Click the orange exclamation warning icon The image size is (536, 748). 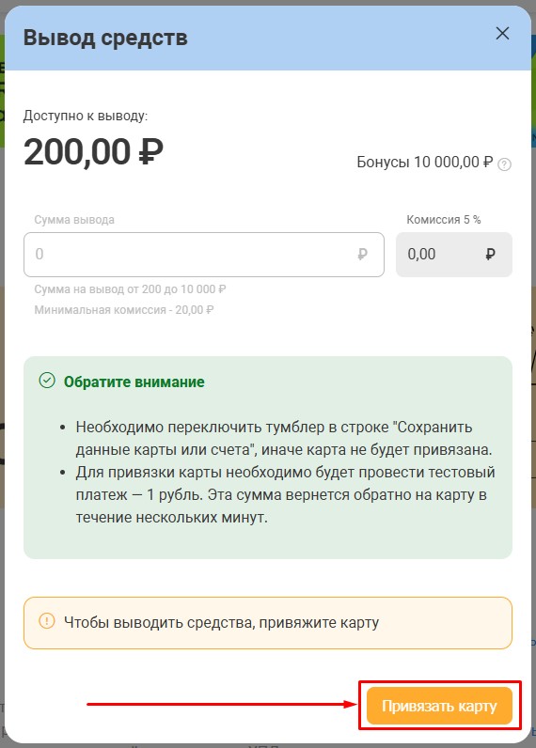[47, 620]
